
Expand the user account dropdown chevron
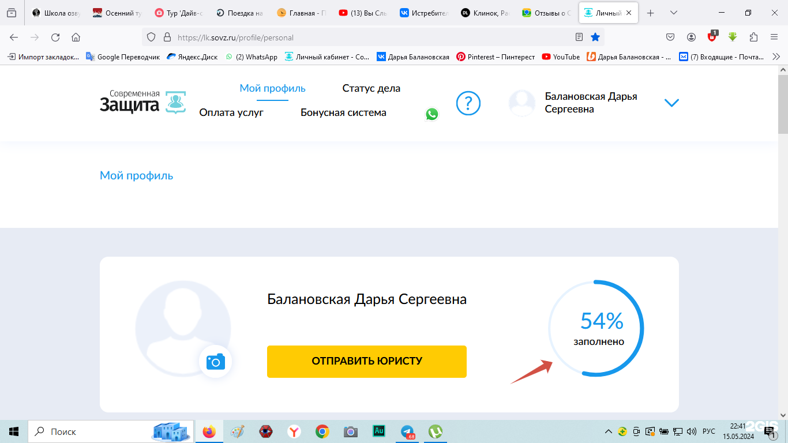(671, 103)
